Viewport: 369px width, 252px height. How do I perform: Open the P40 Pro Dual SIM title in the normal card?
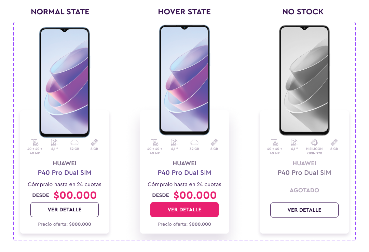click(x=65, y=173)
